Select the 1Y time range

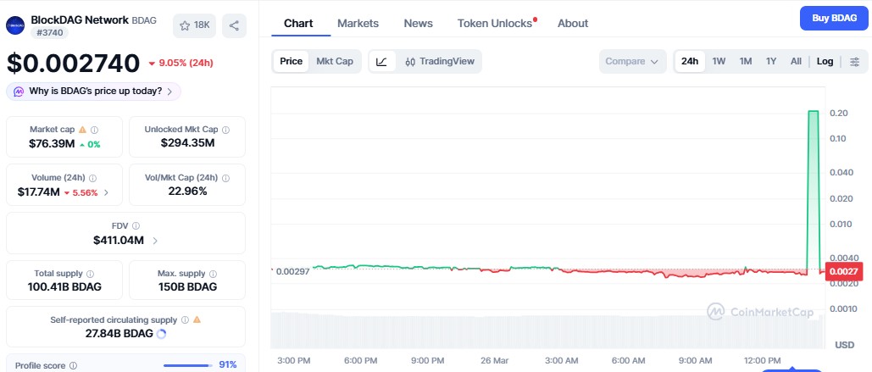pos(771,61)
